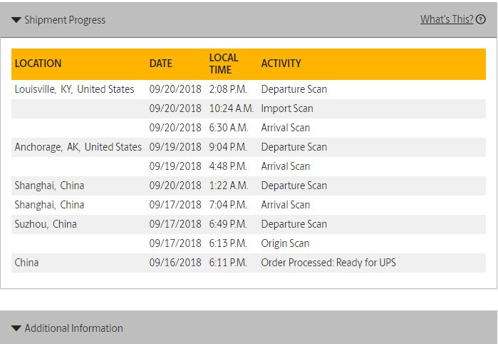Select the LOCATION column header

pos(38,64)
